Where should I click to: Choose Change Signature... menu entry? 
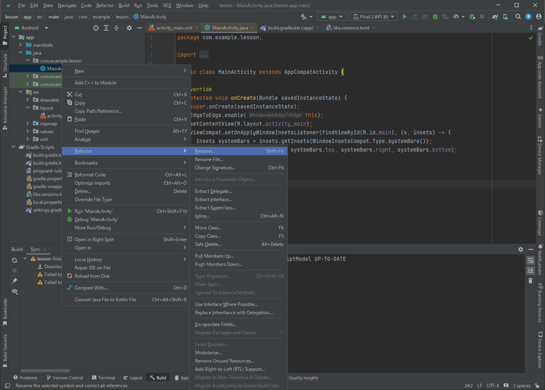(239, 168)
